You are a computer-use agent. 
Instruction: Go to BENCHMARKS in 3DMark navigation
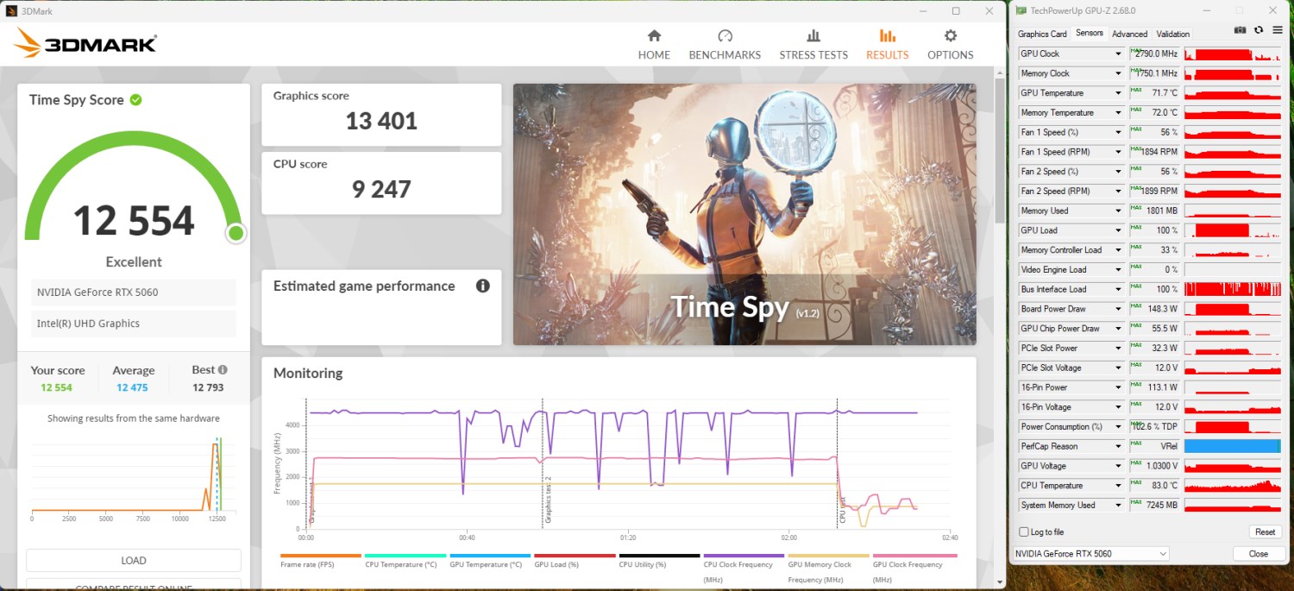[x=725, y=44]
